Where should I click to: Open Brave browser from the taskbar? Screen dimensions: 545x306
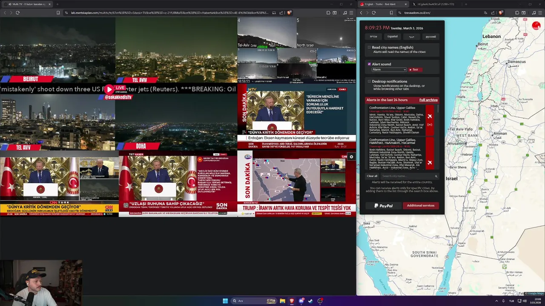[292, 301]
